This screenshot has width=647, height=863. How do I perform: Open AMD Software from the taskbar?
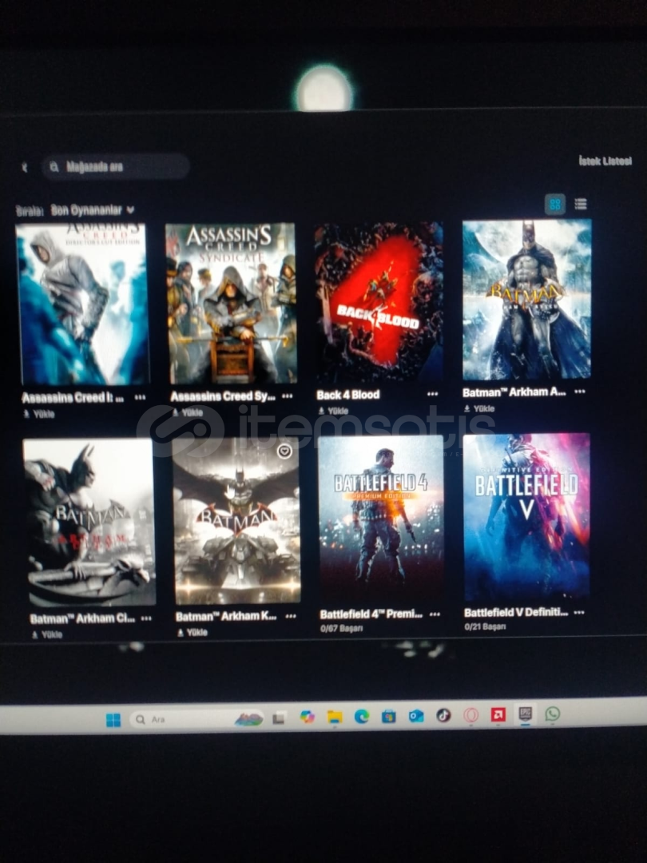(498, 714)
